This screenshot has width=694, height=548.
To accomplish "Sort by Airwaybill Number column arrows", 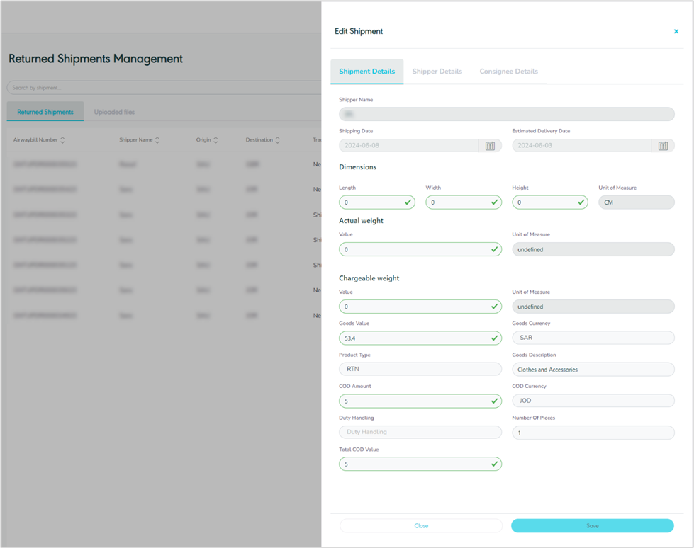I will coord(62,140).
